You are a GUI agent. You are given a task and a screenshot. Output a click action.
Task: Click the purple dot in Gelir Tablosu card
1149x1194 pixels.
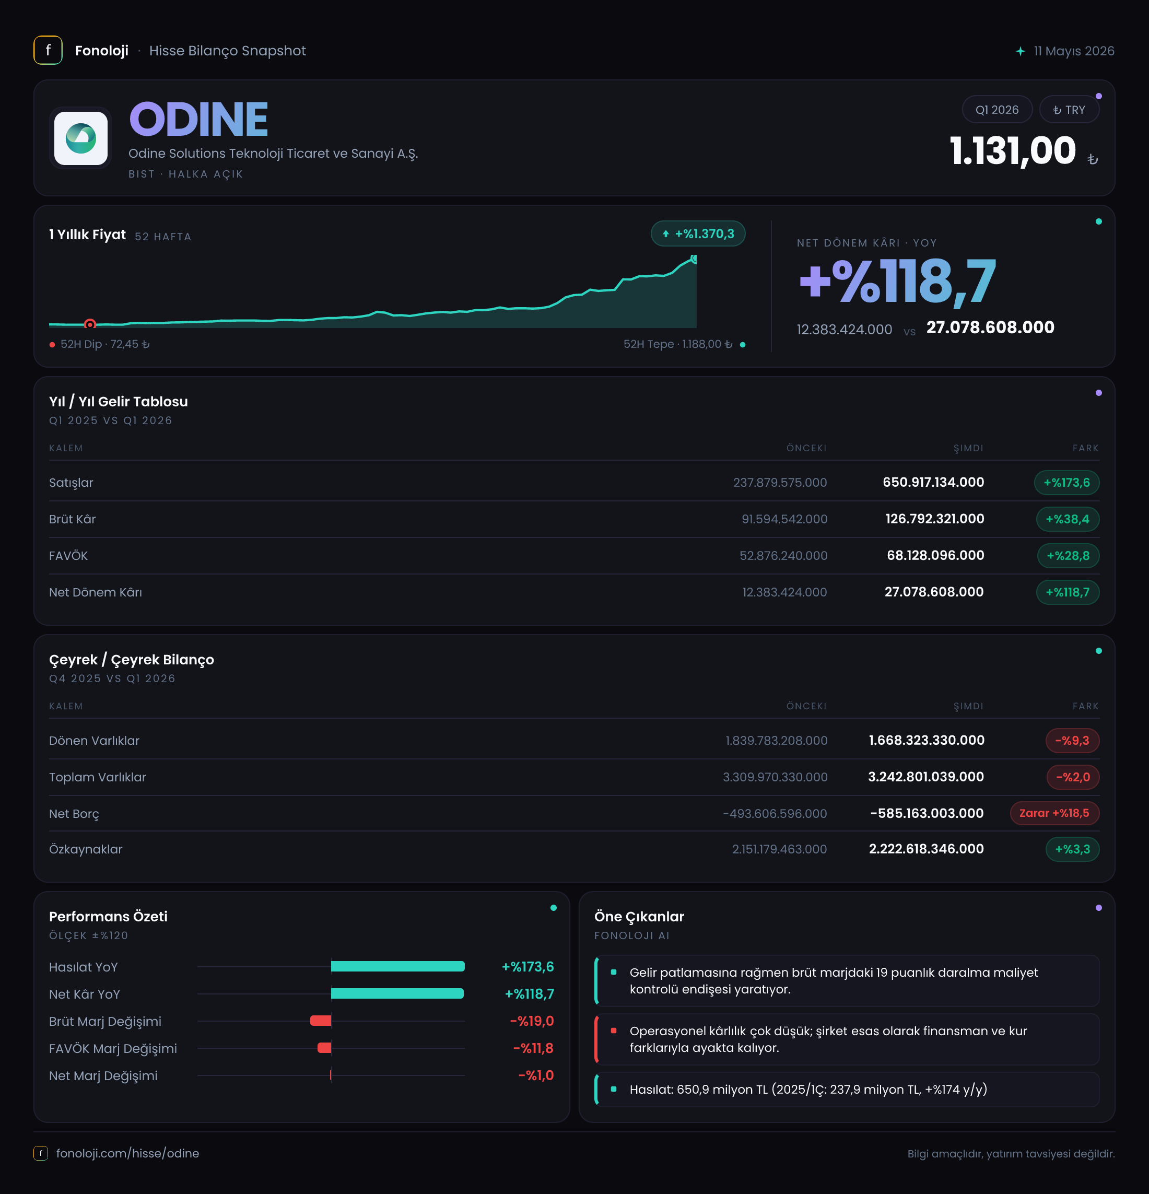coord(1098,393)
